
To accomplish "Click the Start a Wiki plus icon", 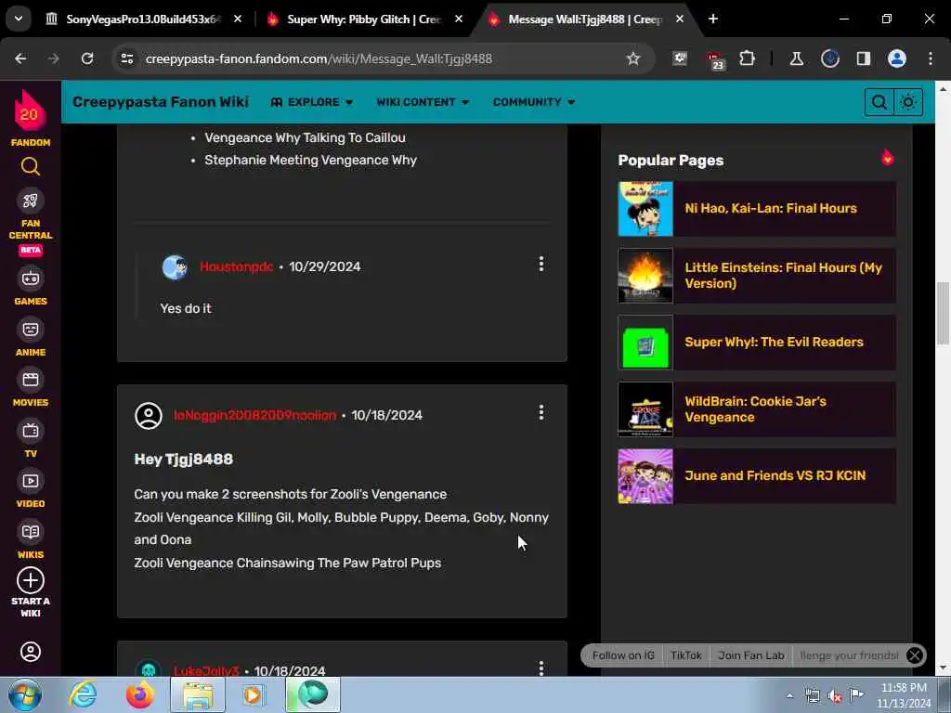I will (31, 580).
